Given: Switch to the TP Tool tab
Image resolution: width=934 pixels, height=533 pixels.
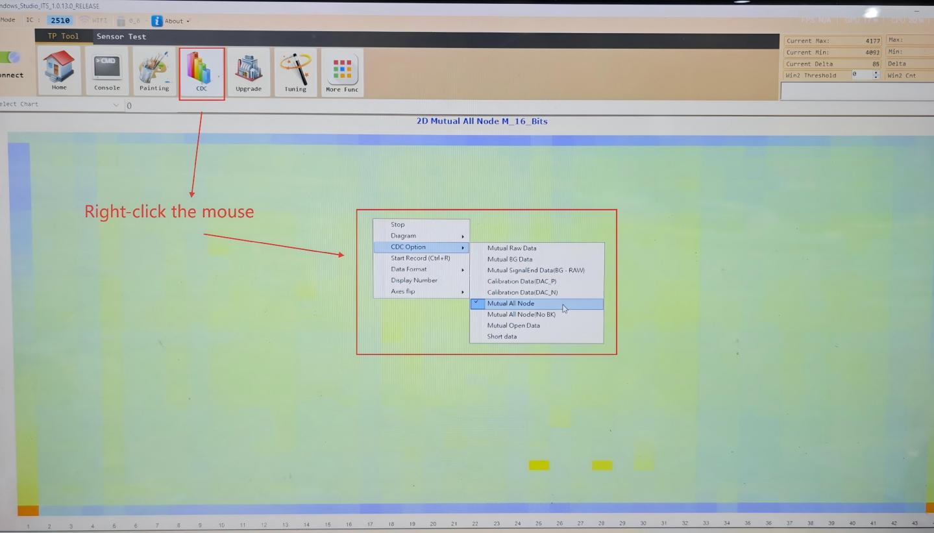Looking at the screenshot, I should tap(63, 36).
